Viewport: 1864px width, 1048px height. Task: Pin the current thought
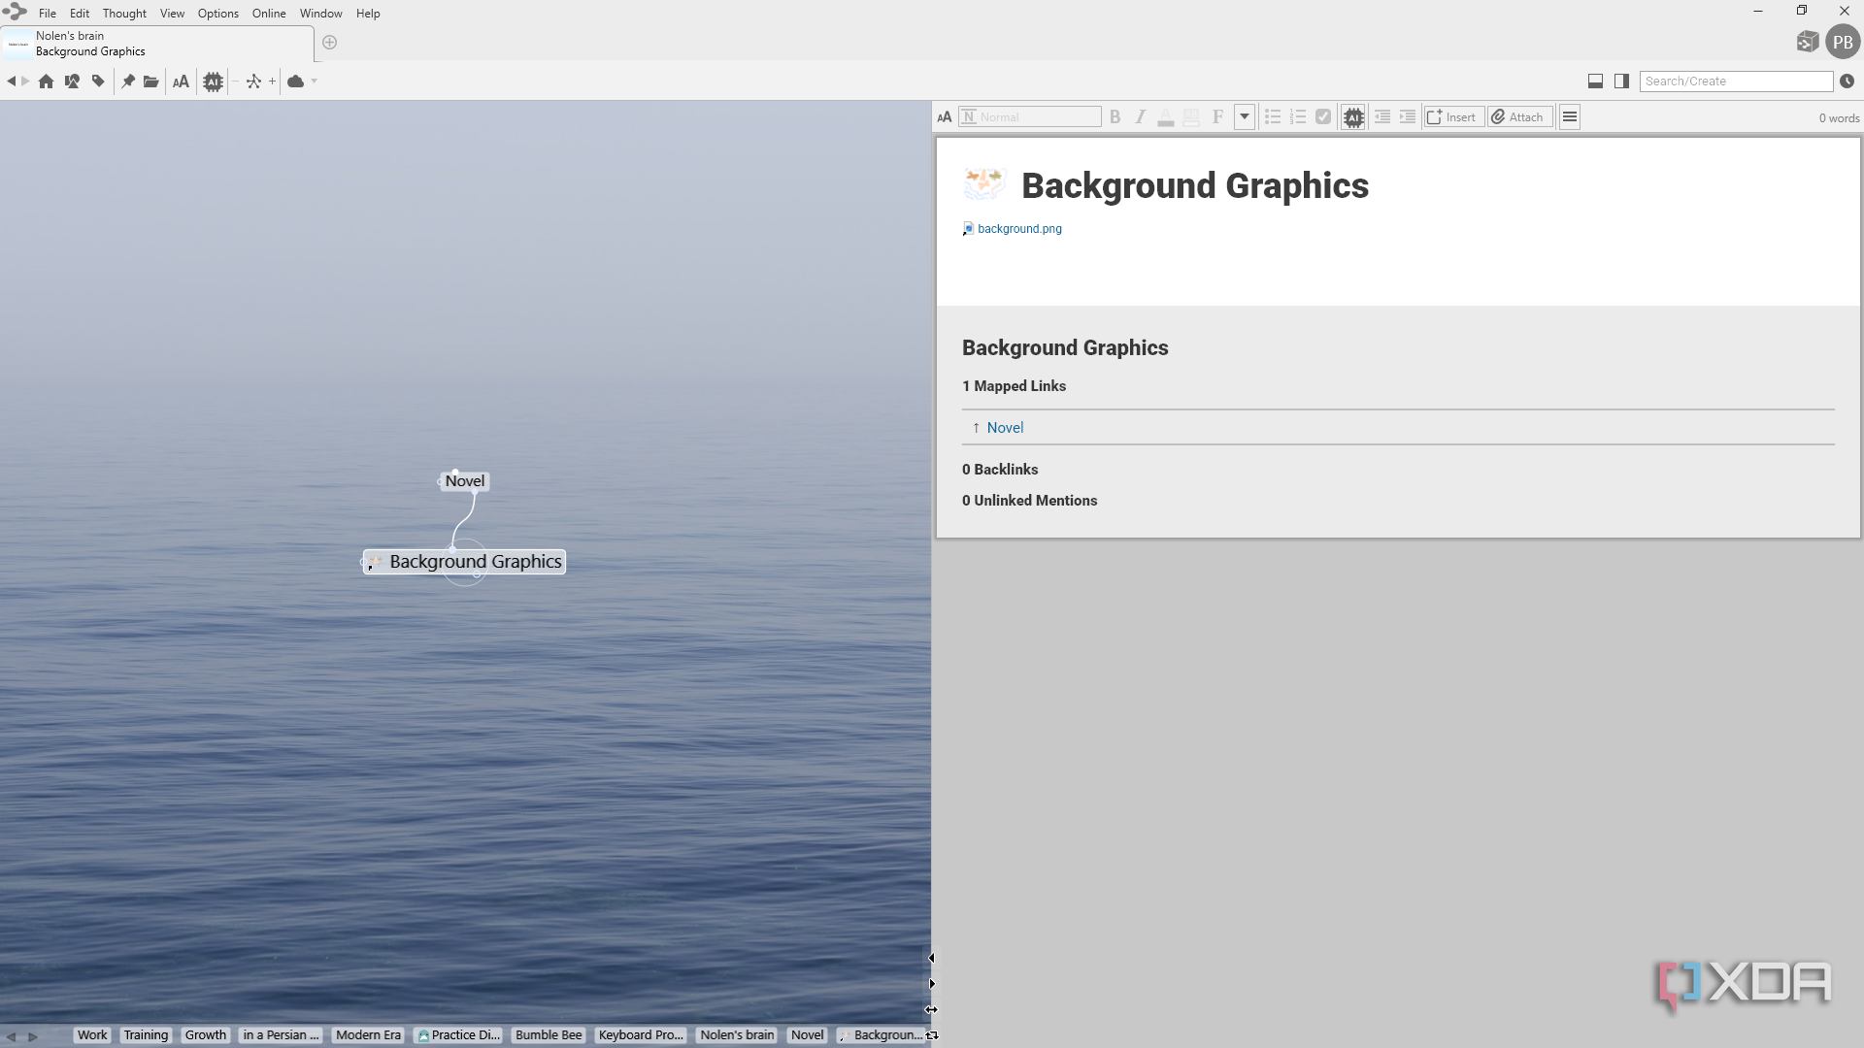(128, 82)
